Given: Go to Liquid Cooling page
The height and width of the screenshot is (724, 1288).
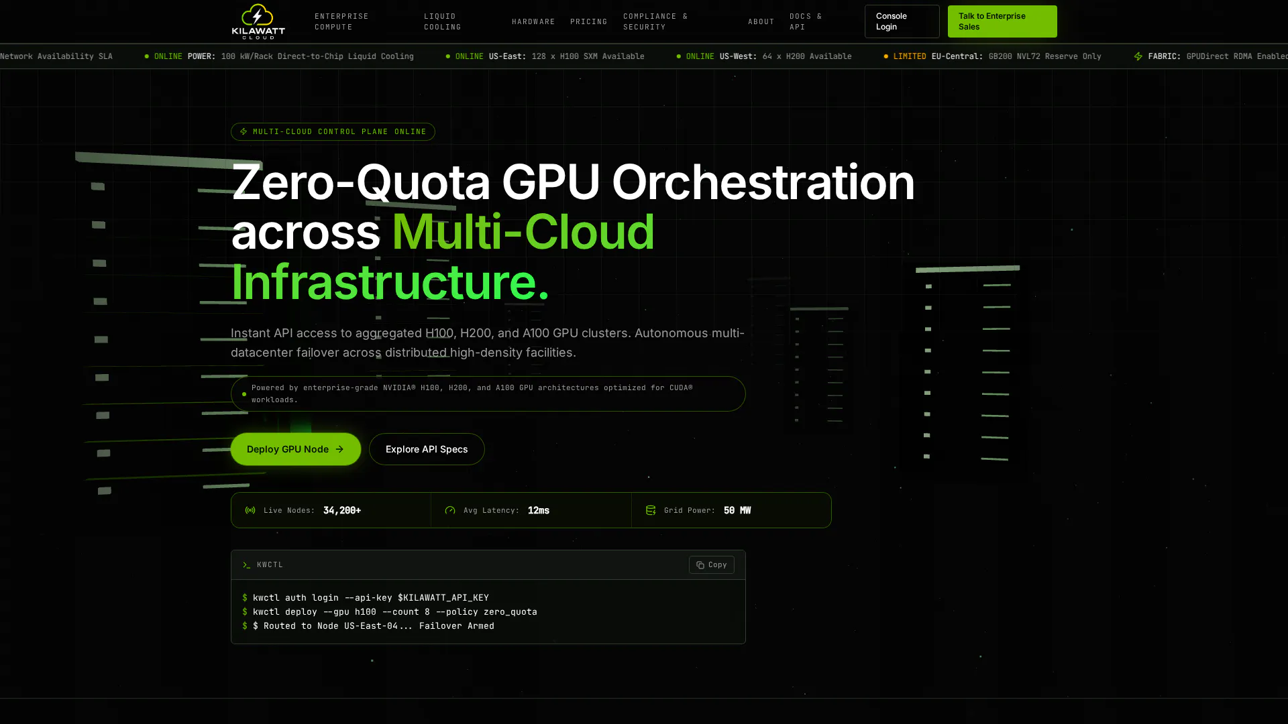Looking at the screenshot, I should pyautogui.click(x=442, y=21).
